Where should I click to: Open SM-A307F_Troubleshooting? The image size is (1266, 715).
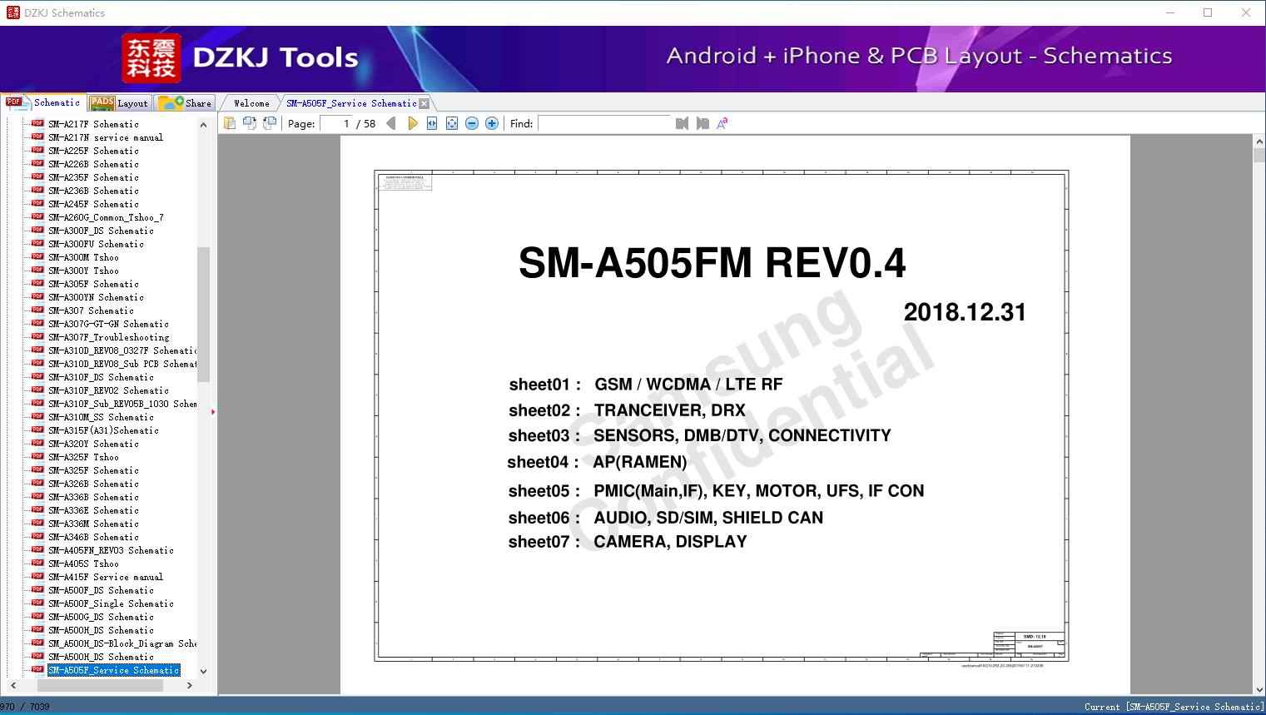tap(108, 337)
